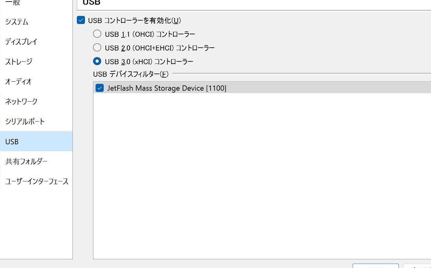
Task: Open the ディスプレイ settings category
Action: coord(36,42)
